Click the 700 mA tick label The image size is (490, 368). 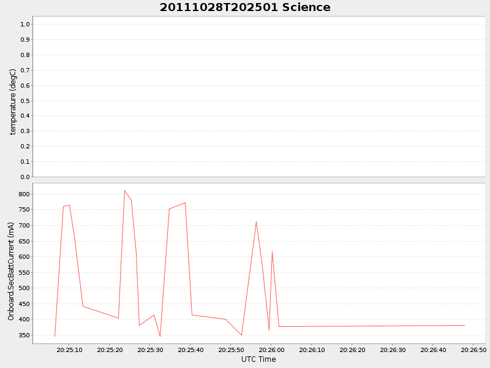point(24,225)
